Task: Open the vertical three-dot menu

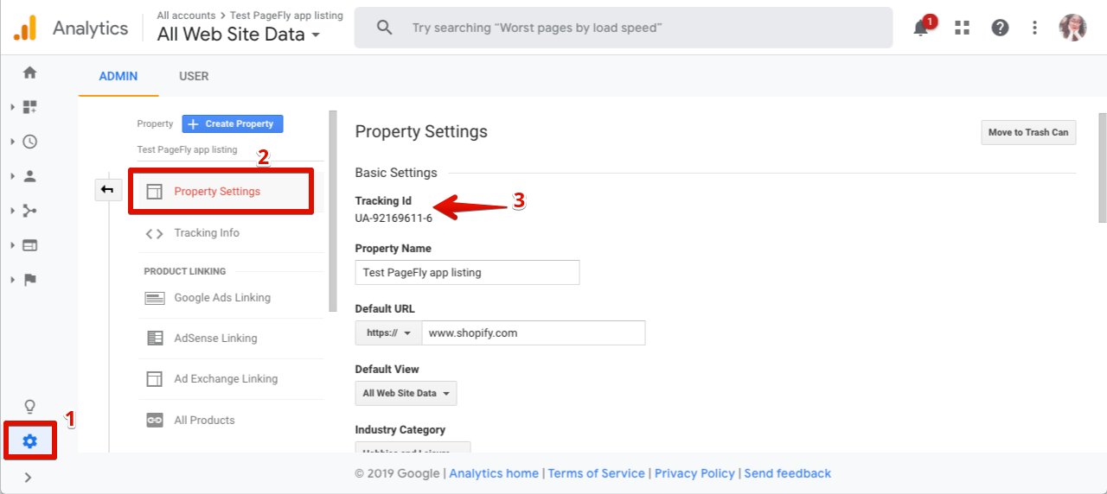Action: [1034, 28]
